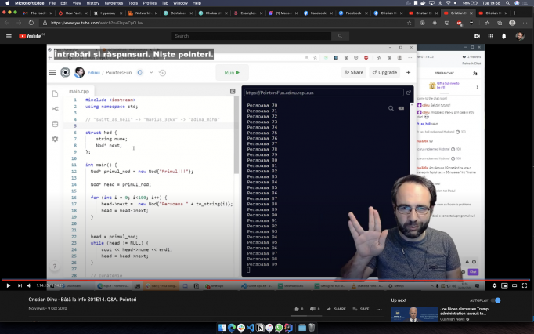Click the Repl.it Upgrade button
The height and width of the screenshot is (334, 534).
384,72
